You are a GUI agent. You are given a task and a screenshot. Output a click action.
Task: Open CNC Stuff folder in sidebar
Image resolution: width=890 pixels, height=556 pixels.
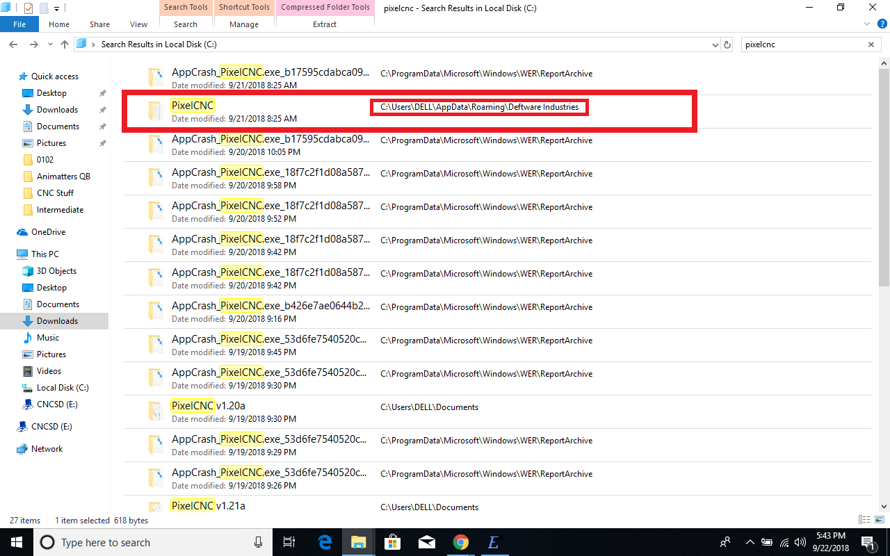(55, 193)
